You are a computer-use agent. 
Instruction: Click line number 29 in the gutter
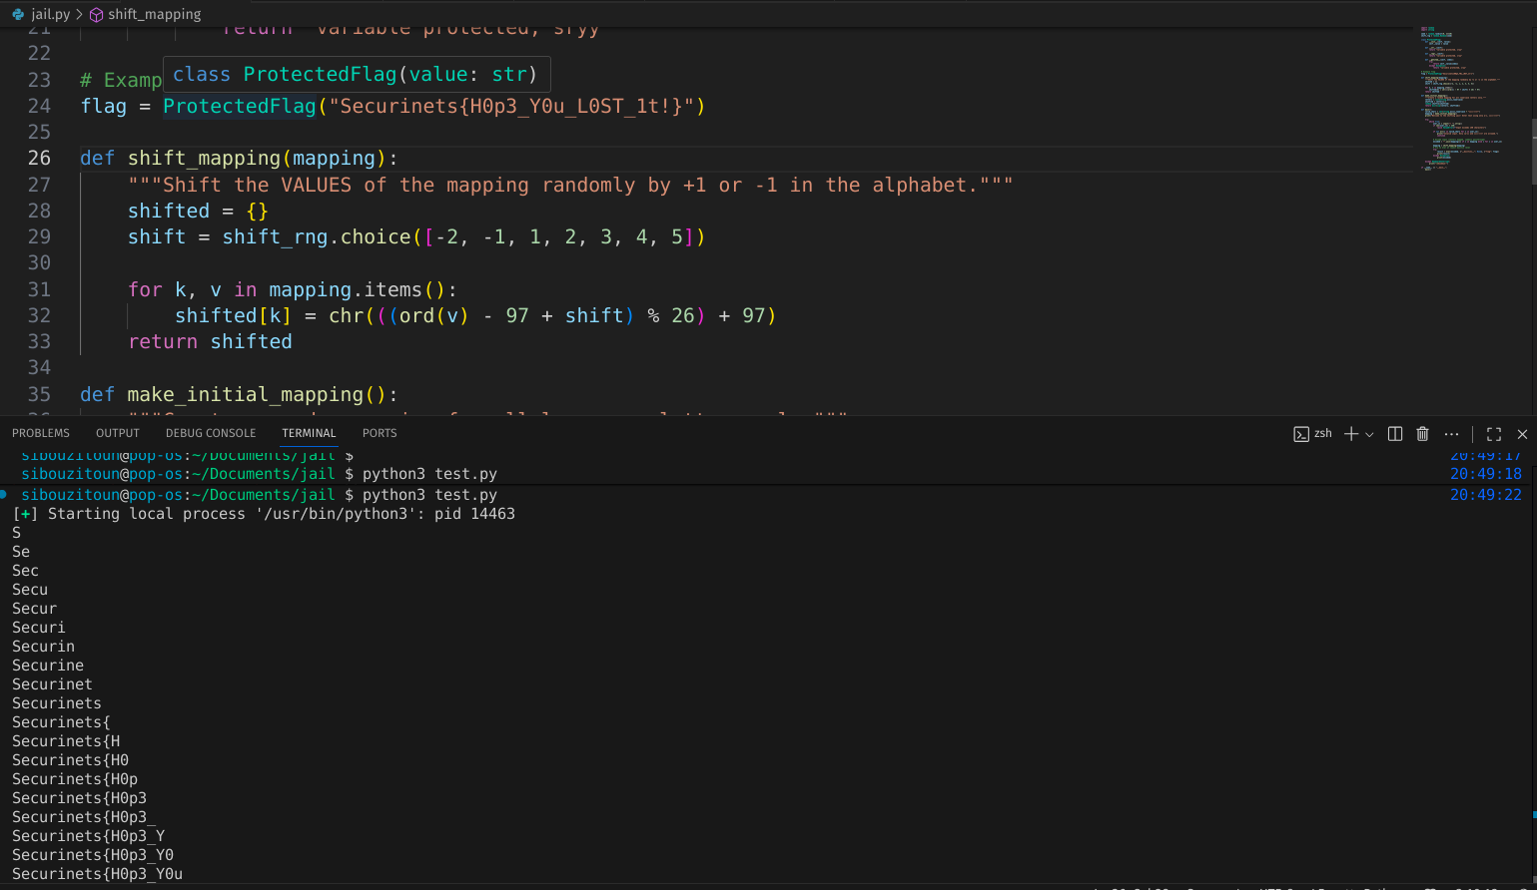(x=39, y=236)
